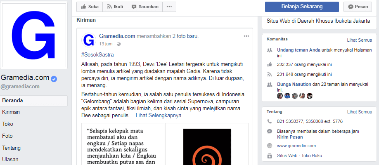Open the Beranda tab in sidebar
This screenshot has height=165, width=379.
pos(34,101)
